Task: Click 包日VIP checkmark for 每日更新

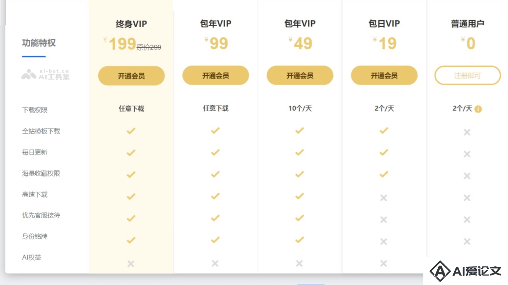Action: tap(384, 152)
